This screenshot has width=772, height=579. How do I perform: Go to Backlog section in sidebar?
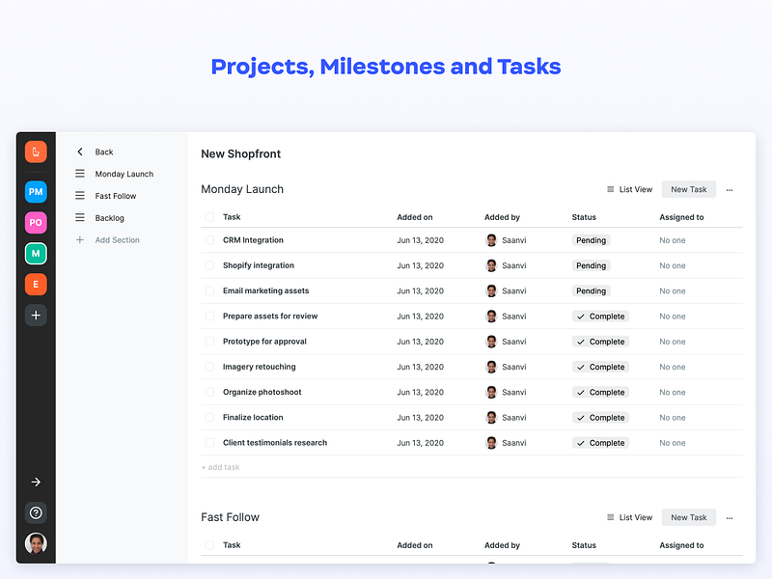click(109, 218)
